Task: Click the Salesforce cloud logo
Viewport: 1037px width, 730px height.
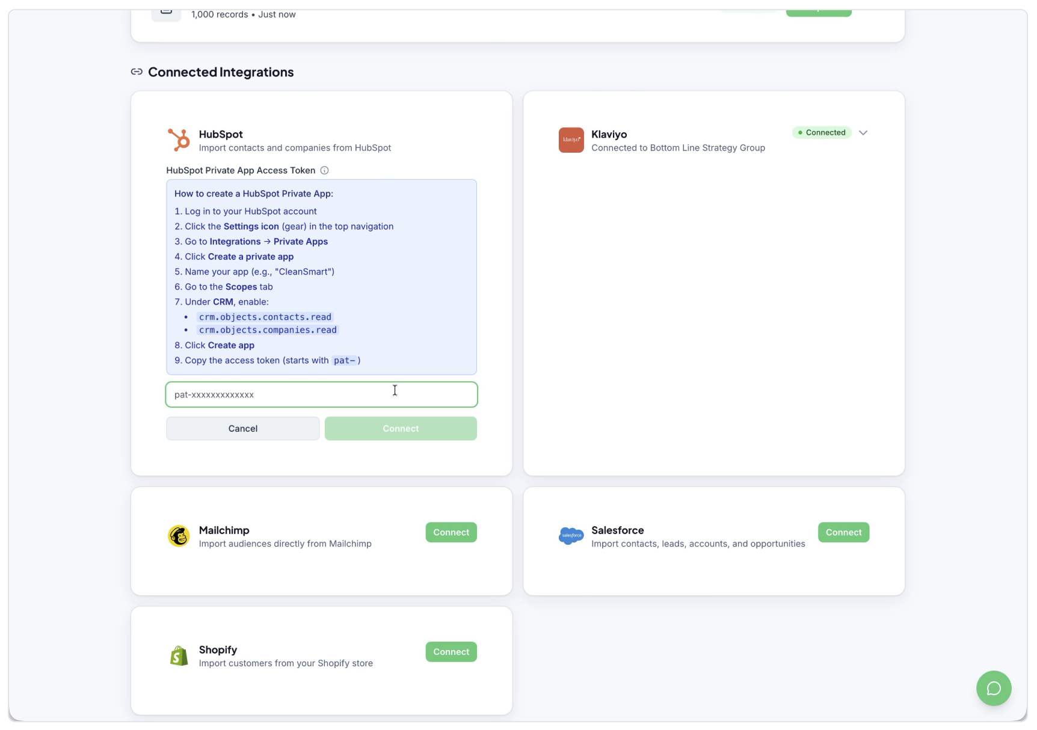Action: pyautogui.click(x=571, y=535)
